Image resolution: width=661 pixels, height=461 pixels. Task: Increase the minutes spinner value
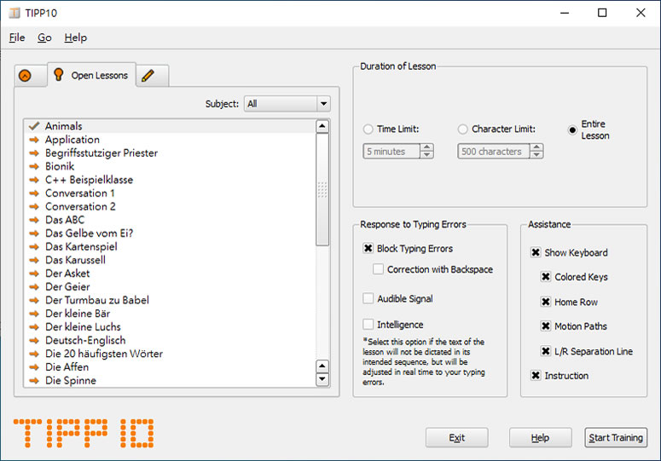pyautogui.click(x=426, y=147)
